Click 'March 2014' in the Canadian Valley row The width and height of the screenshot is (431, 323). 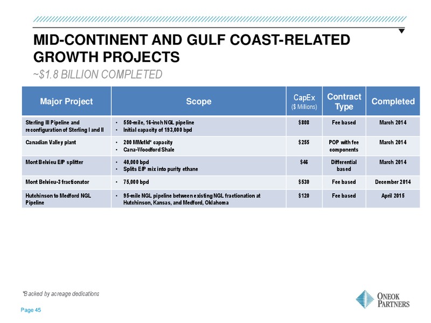pyautogui.click(x=393, y=142)
